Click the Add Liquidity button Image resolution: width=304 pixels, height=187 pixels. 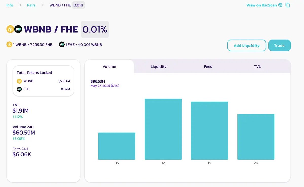pos(247,46)
